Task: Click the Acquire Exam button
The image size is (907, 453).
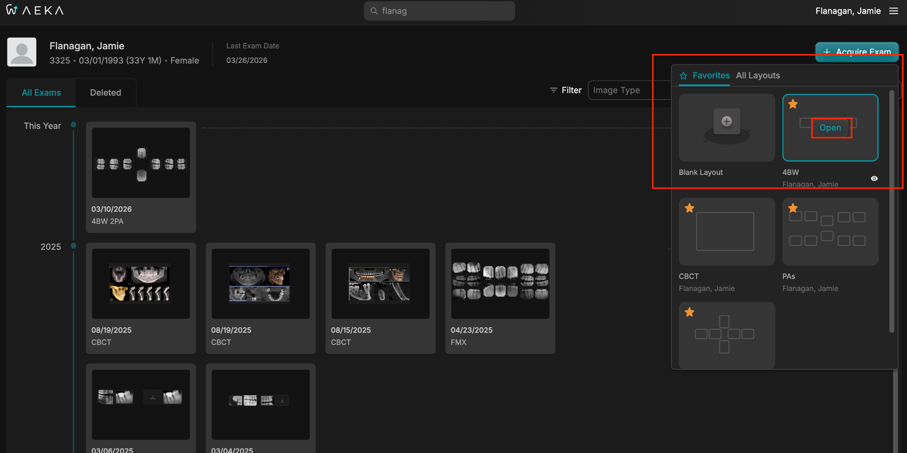Action: point(857,52)
